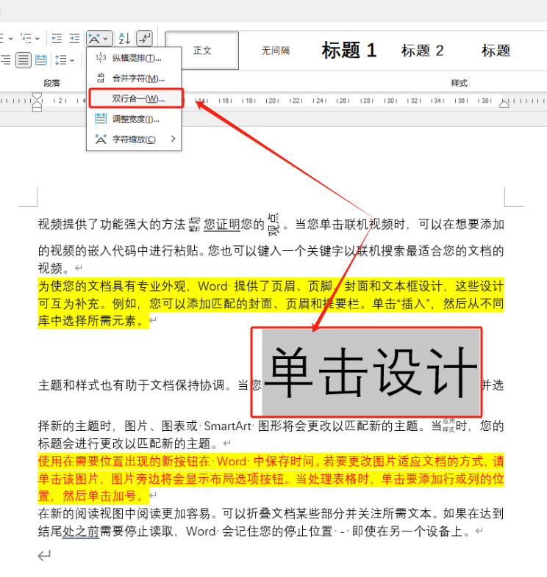Click the rotated 观点 text in first line
The image size is (547, 577).
(273, 224)
